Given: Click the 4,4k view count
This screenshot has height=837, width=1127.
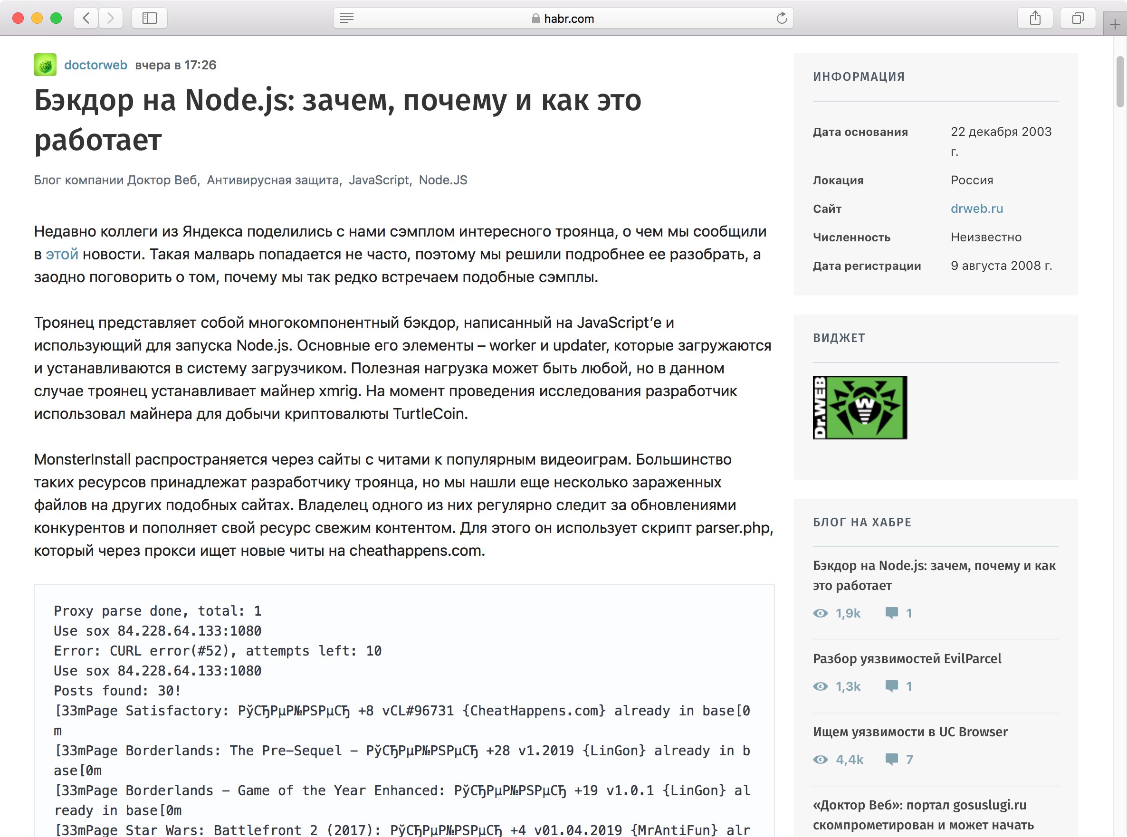Looking at the screenshot, I should 850,759.
